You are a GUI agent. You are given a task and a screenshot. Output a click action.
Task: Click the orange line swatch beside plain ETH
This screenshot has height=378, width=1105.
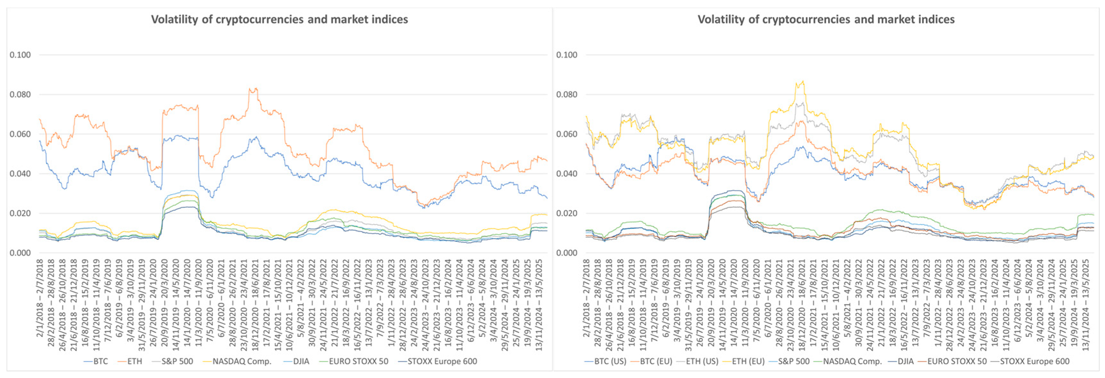point(121,362)
